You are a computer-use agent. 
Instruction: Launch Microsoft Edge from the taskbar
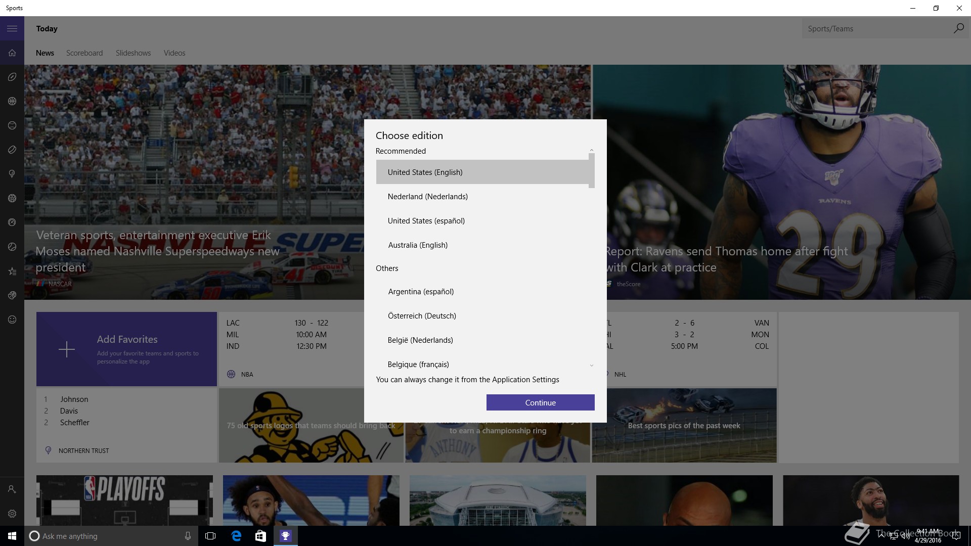point(236,536)
